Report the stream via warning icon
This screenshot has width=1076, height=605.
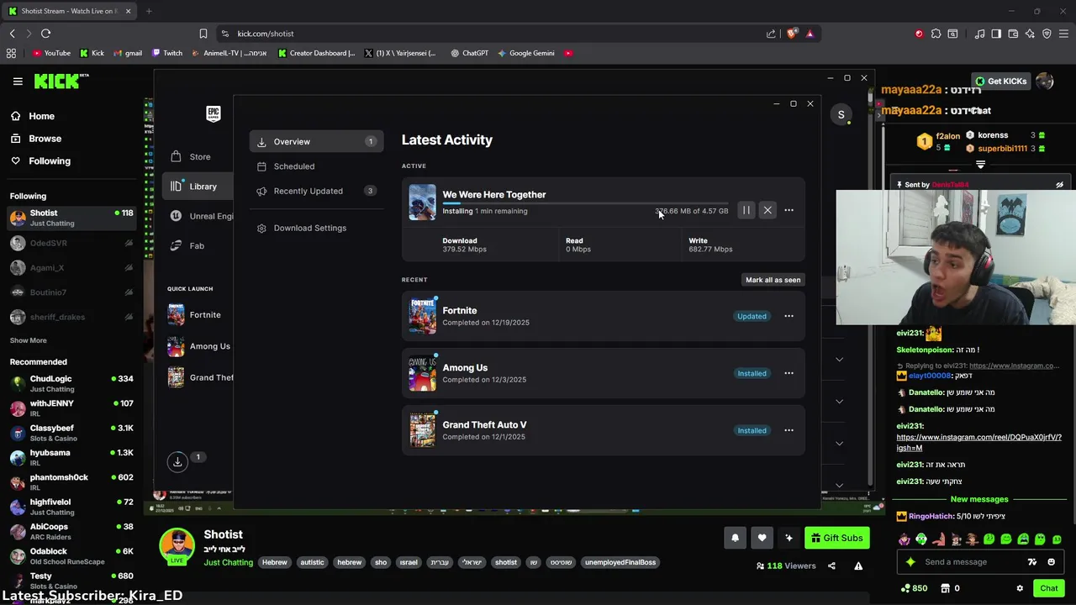[858, 566]
